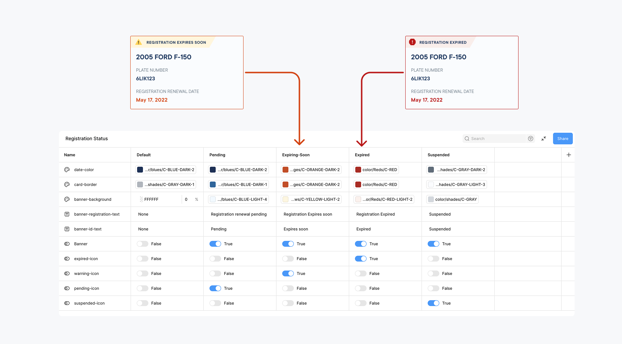Collapse the Registration Status panel

click(543, 139)
